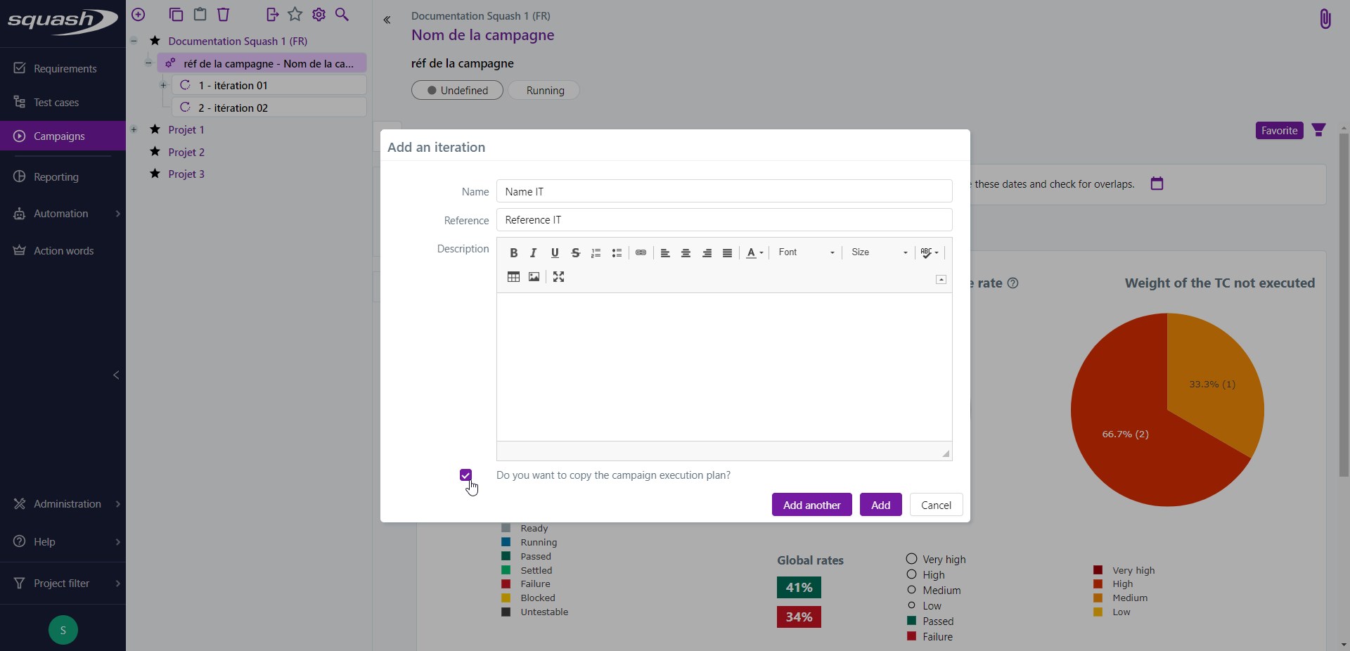Open the Font dropdown
1350x651 pixels.
click(806, 252)
